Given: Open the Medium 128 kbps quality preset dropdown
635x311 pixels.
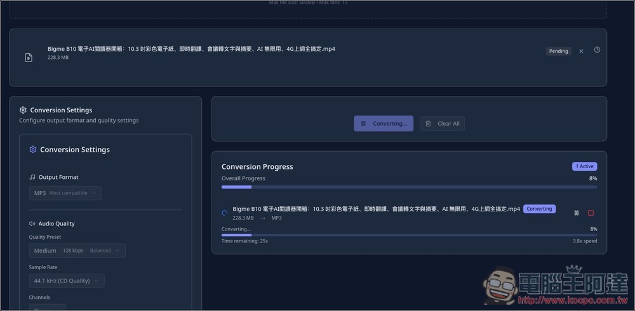Looking at the screenshot, I should [x=77, y=251].
